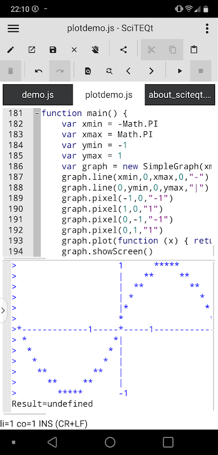Switch to the demo.js tab
The width and height of the screenshot is (218, 455).
pos(37,95)
